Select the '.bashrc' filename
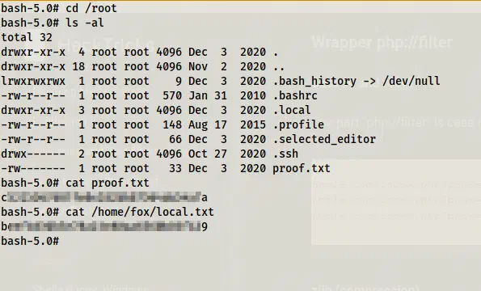481x291 pixels. (x=295, y=95)
